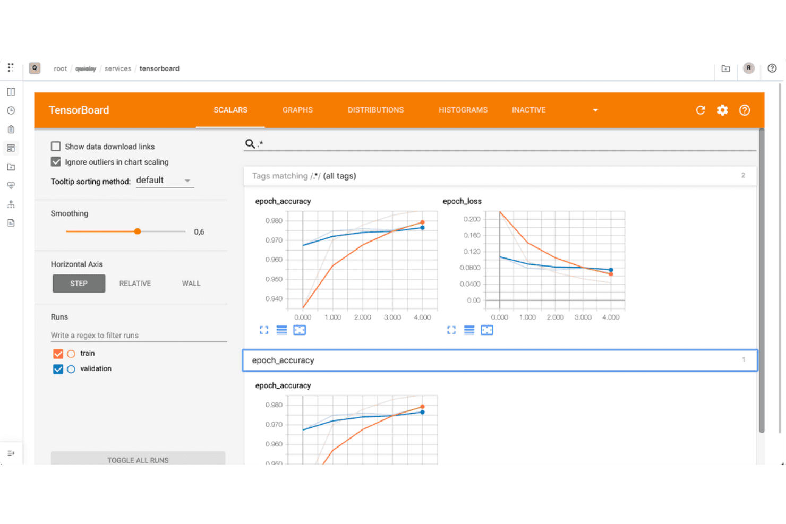Open the Inactive plugins dropdown arrow
The image size is (786, 524).
click(595, 110)
